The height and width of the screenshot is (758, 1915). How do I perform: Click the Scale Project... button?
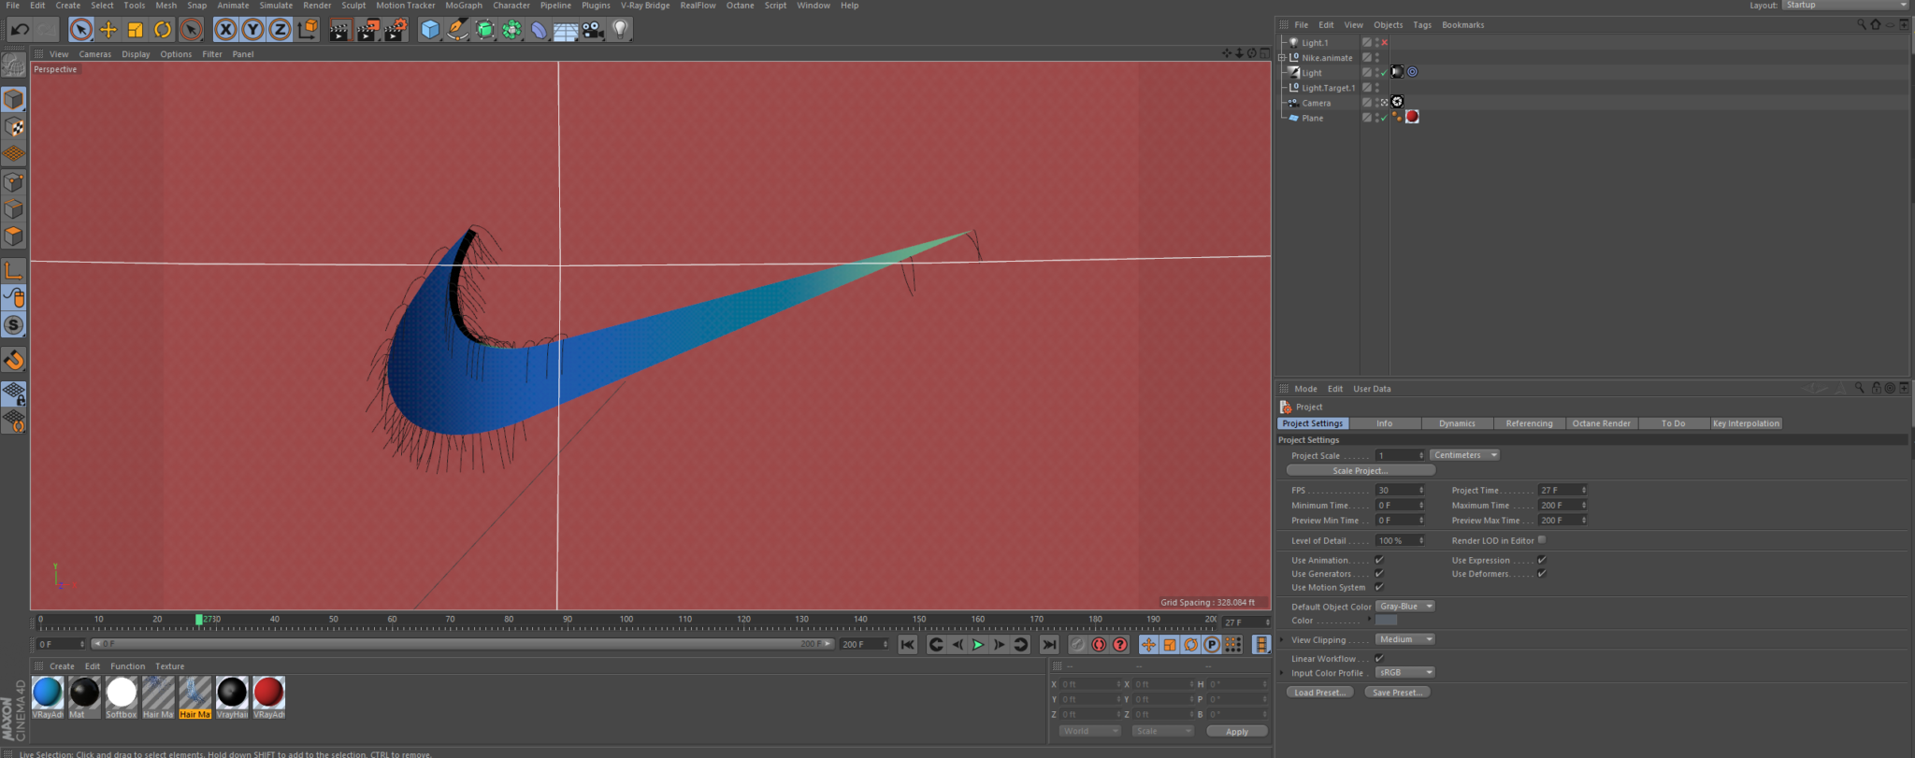coord(1361,471)
